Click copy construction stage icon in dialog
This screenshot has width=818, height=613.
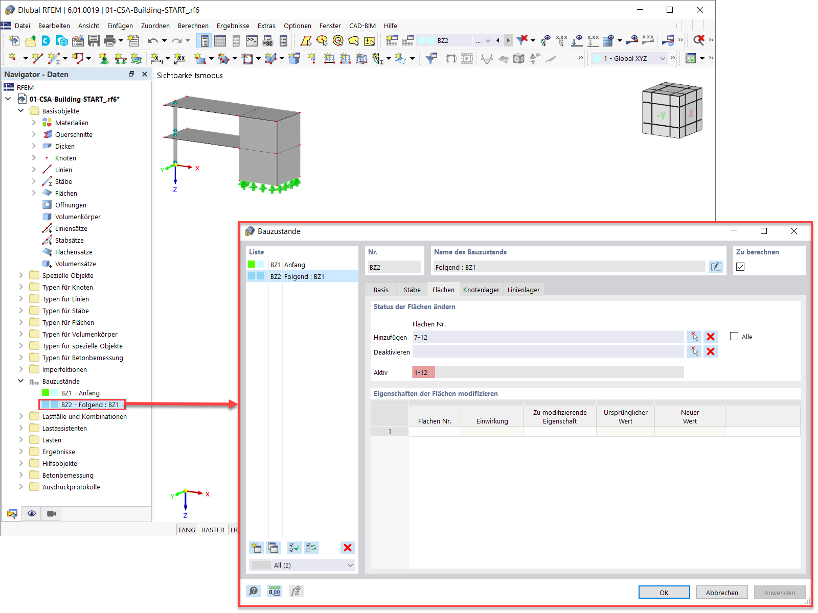(274, 548)
